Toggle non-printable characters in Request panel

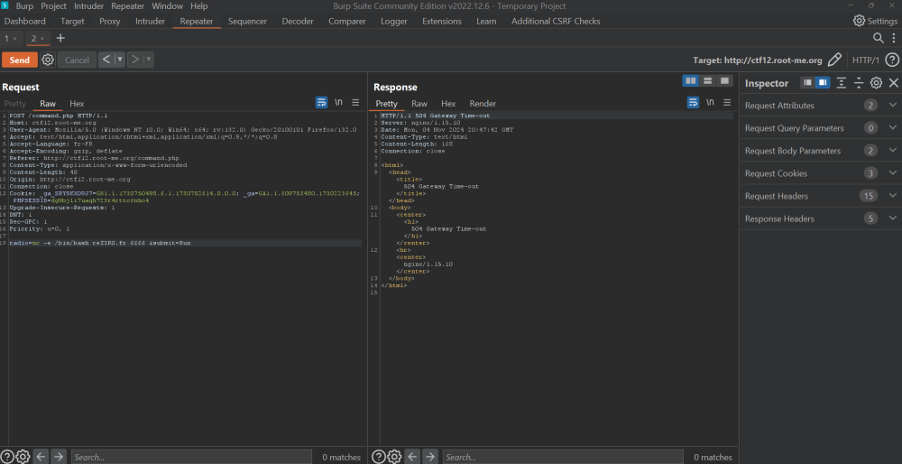tap(339, 103)
